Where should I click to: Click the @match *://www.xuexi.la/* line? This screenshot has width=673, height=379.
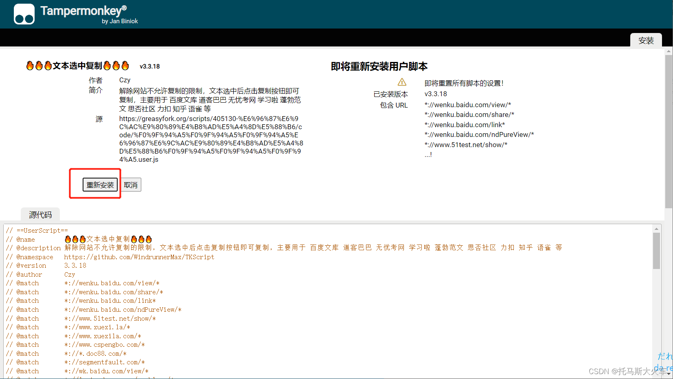(68, 327)
